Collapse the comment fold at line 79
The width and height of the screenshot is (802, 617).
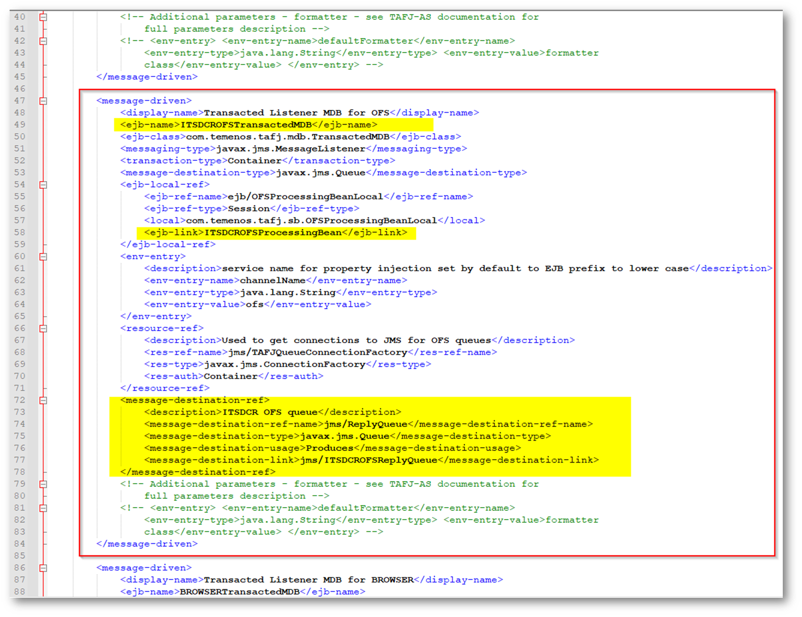[43, 484]
